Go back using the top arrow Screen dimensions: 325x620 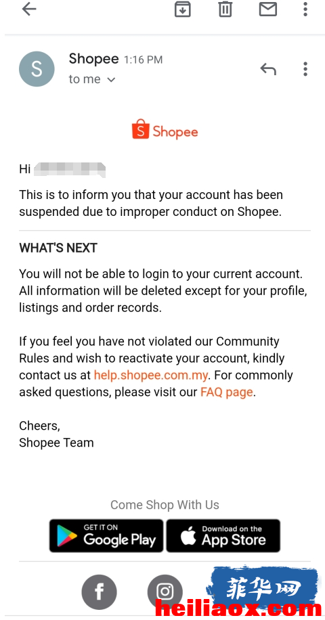coord(29,9)
